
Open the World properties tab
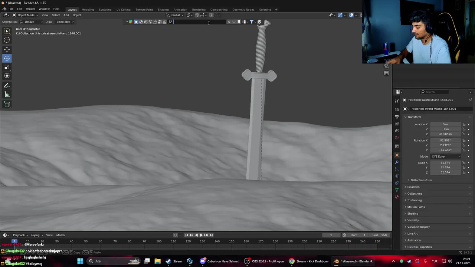[397, 138]
